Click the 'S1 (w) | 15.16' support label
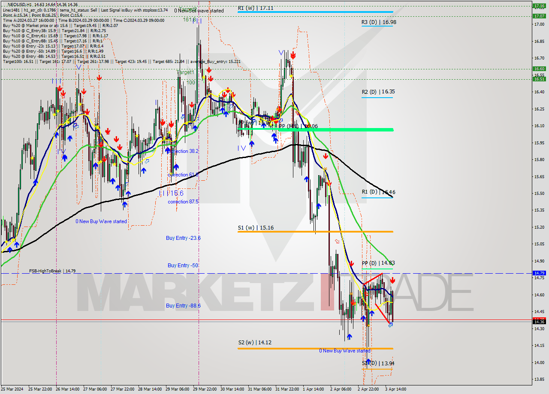 pos(256,227)
